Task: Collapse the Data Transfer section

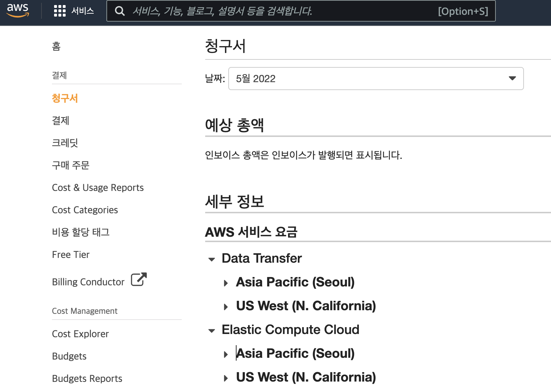Action: click(x=212, y=259)
